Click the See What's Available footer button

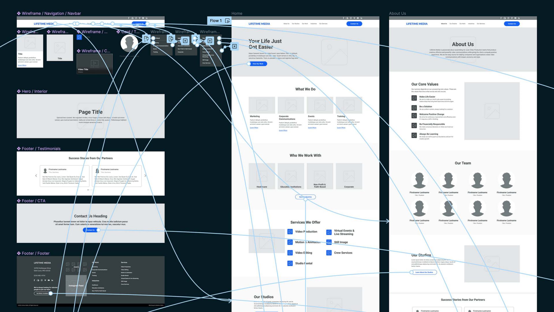(42, 293)
